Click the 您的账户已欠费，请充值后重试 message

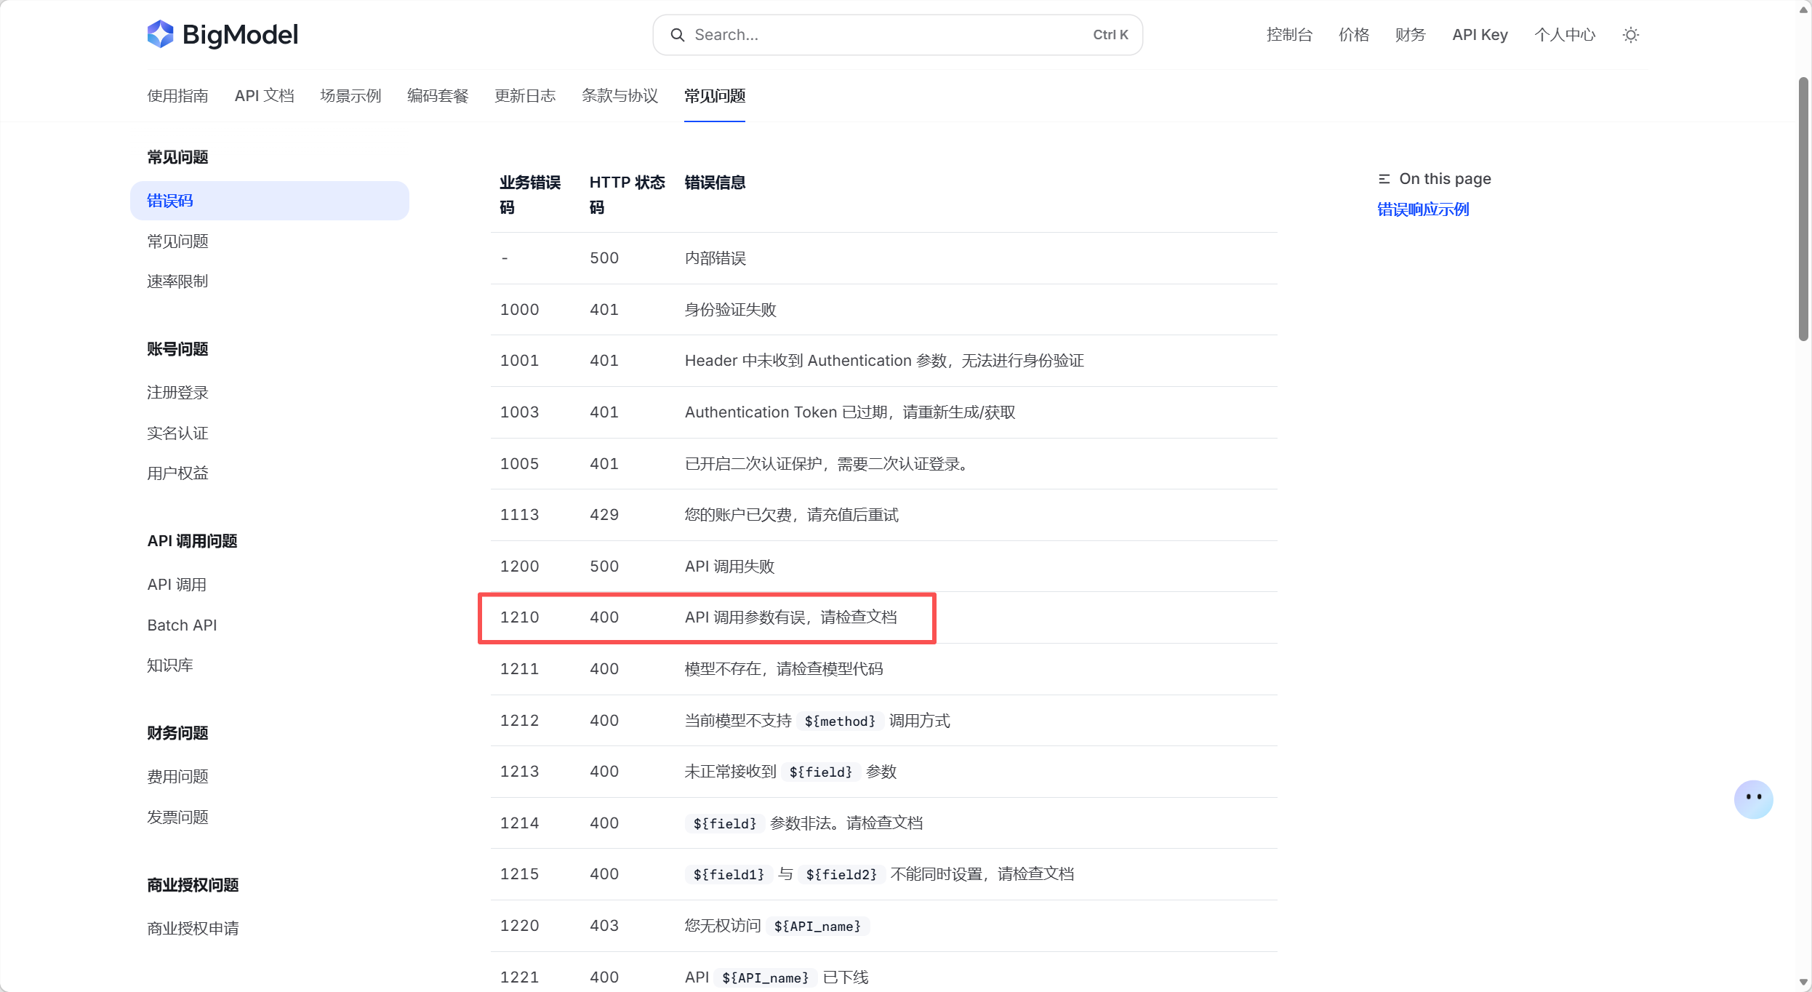point(791,515)
